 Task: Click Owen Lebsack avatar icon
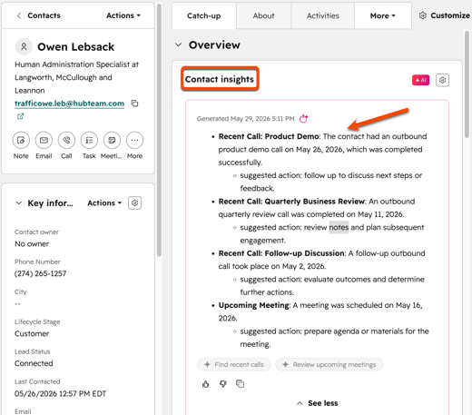click(24, 46)
